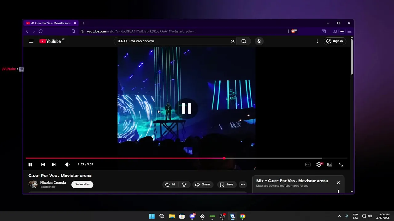394x221 pixels.
Task: View site information in the address bar
Action: click(82, 31)
